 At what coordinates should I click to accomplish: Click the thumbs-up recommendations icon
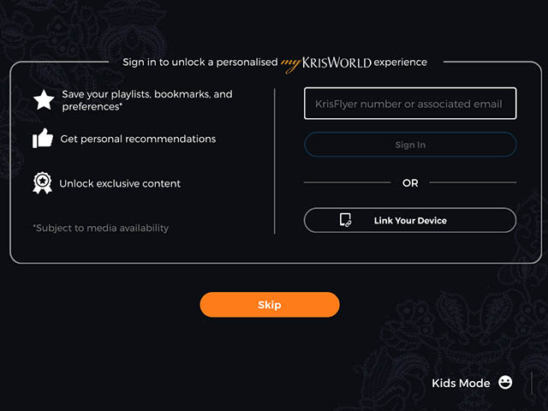(x=43, y=139)
